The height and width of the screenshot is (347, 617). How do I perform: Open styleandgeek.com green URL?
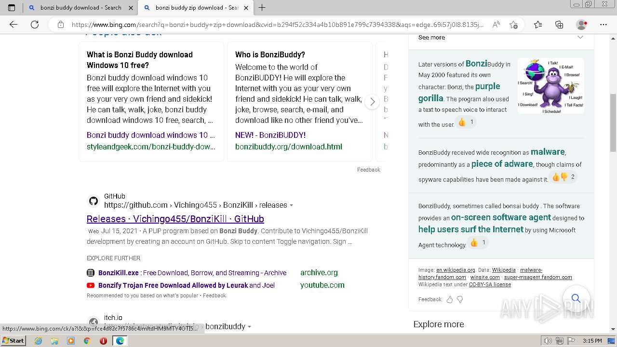coord(151,147)
